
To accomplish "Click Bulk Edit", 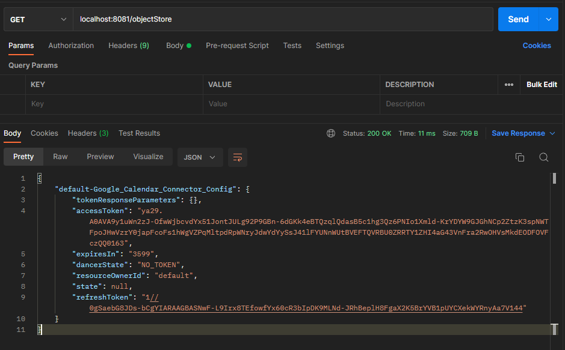I will [x=542, y=85].
